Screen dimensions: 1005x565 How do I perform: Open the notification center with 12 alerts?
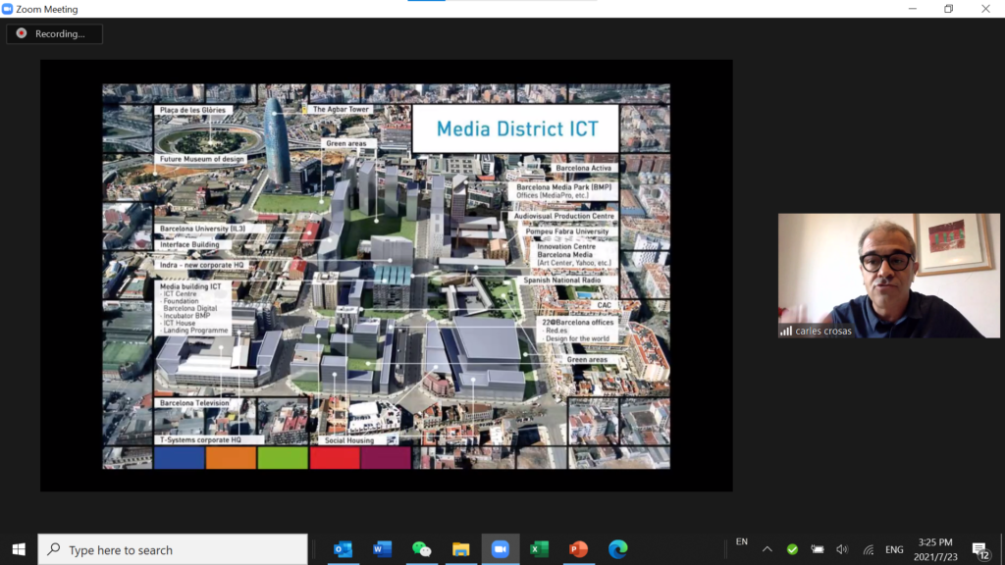click(980, 549)
